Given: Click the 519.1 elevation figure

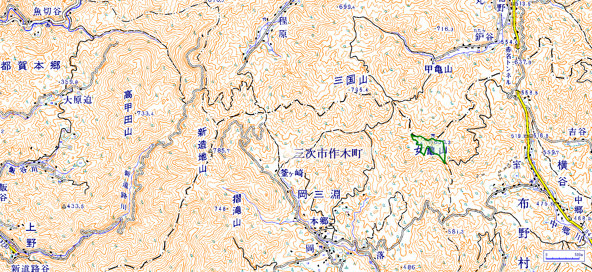Looking at the screenshot, I should coord(518,136).
